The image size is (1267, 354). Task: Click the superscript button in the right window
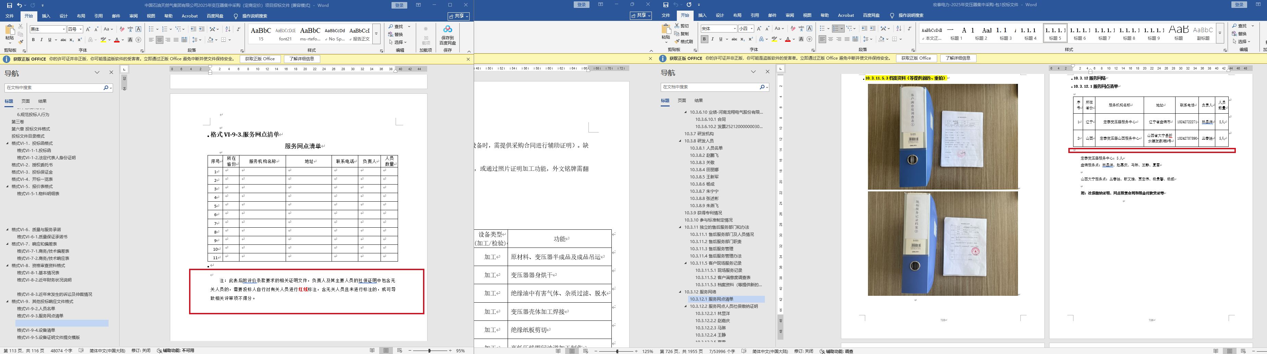click(750, 39)
